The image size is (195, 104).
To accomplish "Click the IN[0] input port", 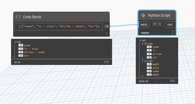I will (x=144, y=25).
